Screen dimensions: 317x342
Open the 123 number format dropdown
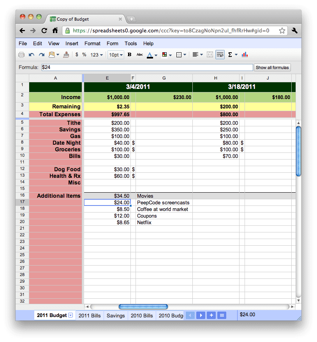pos(97,55)
